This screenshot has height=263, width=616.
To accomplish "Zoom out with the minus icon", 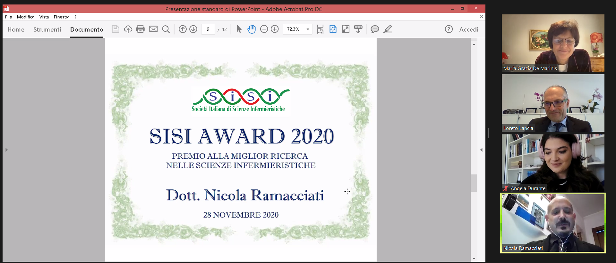I will click(264, 29).
